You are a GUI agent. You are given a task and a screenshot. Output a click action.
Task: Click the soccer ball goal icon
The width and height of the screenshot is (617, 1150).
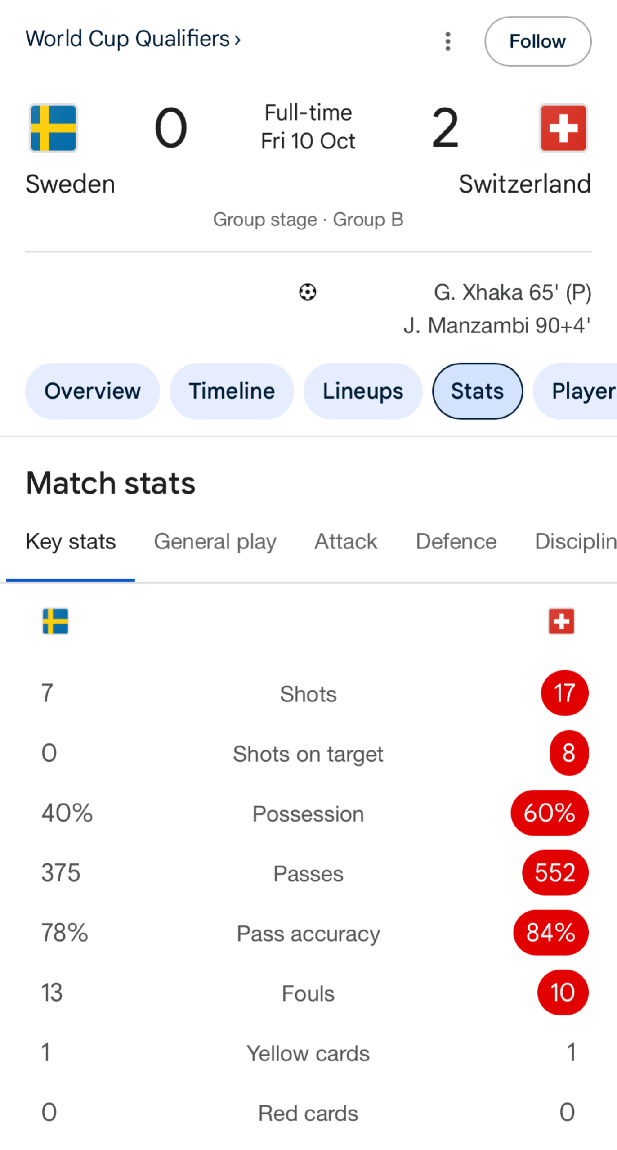pyautogui.click(x=308, y=292)
